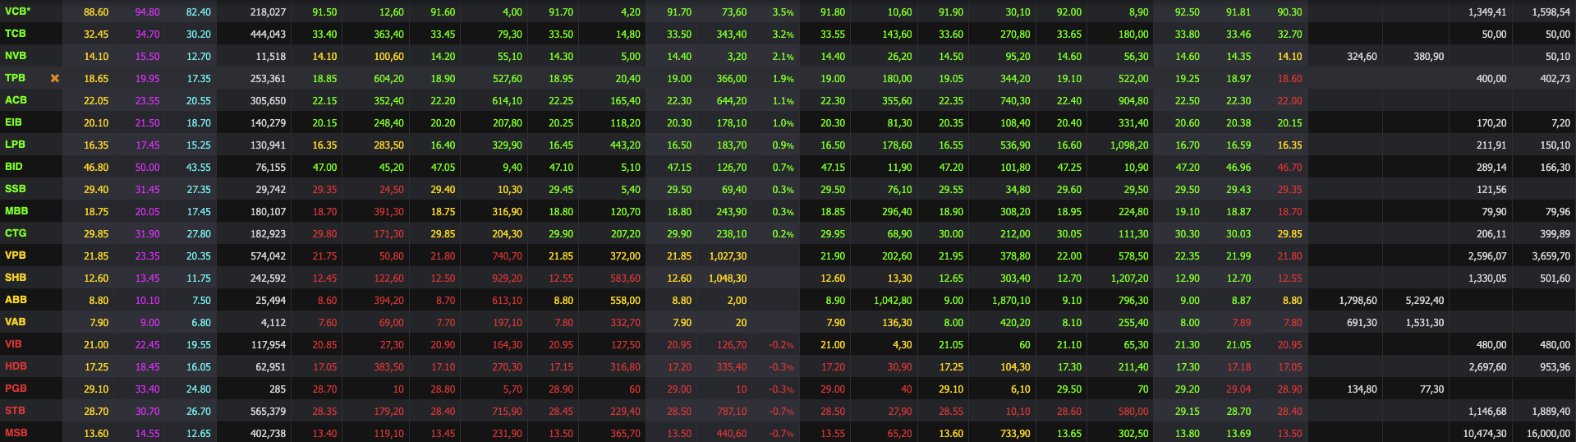Open the ACB ticker symbol
The width and height of the screenshot is (1576, 442).
16,100
